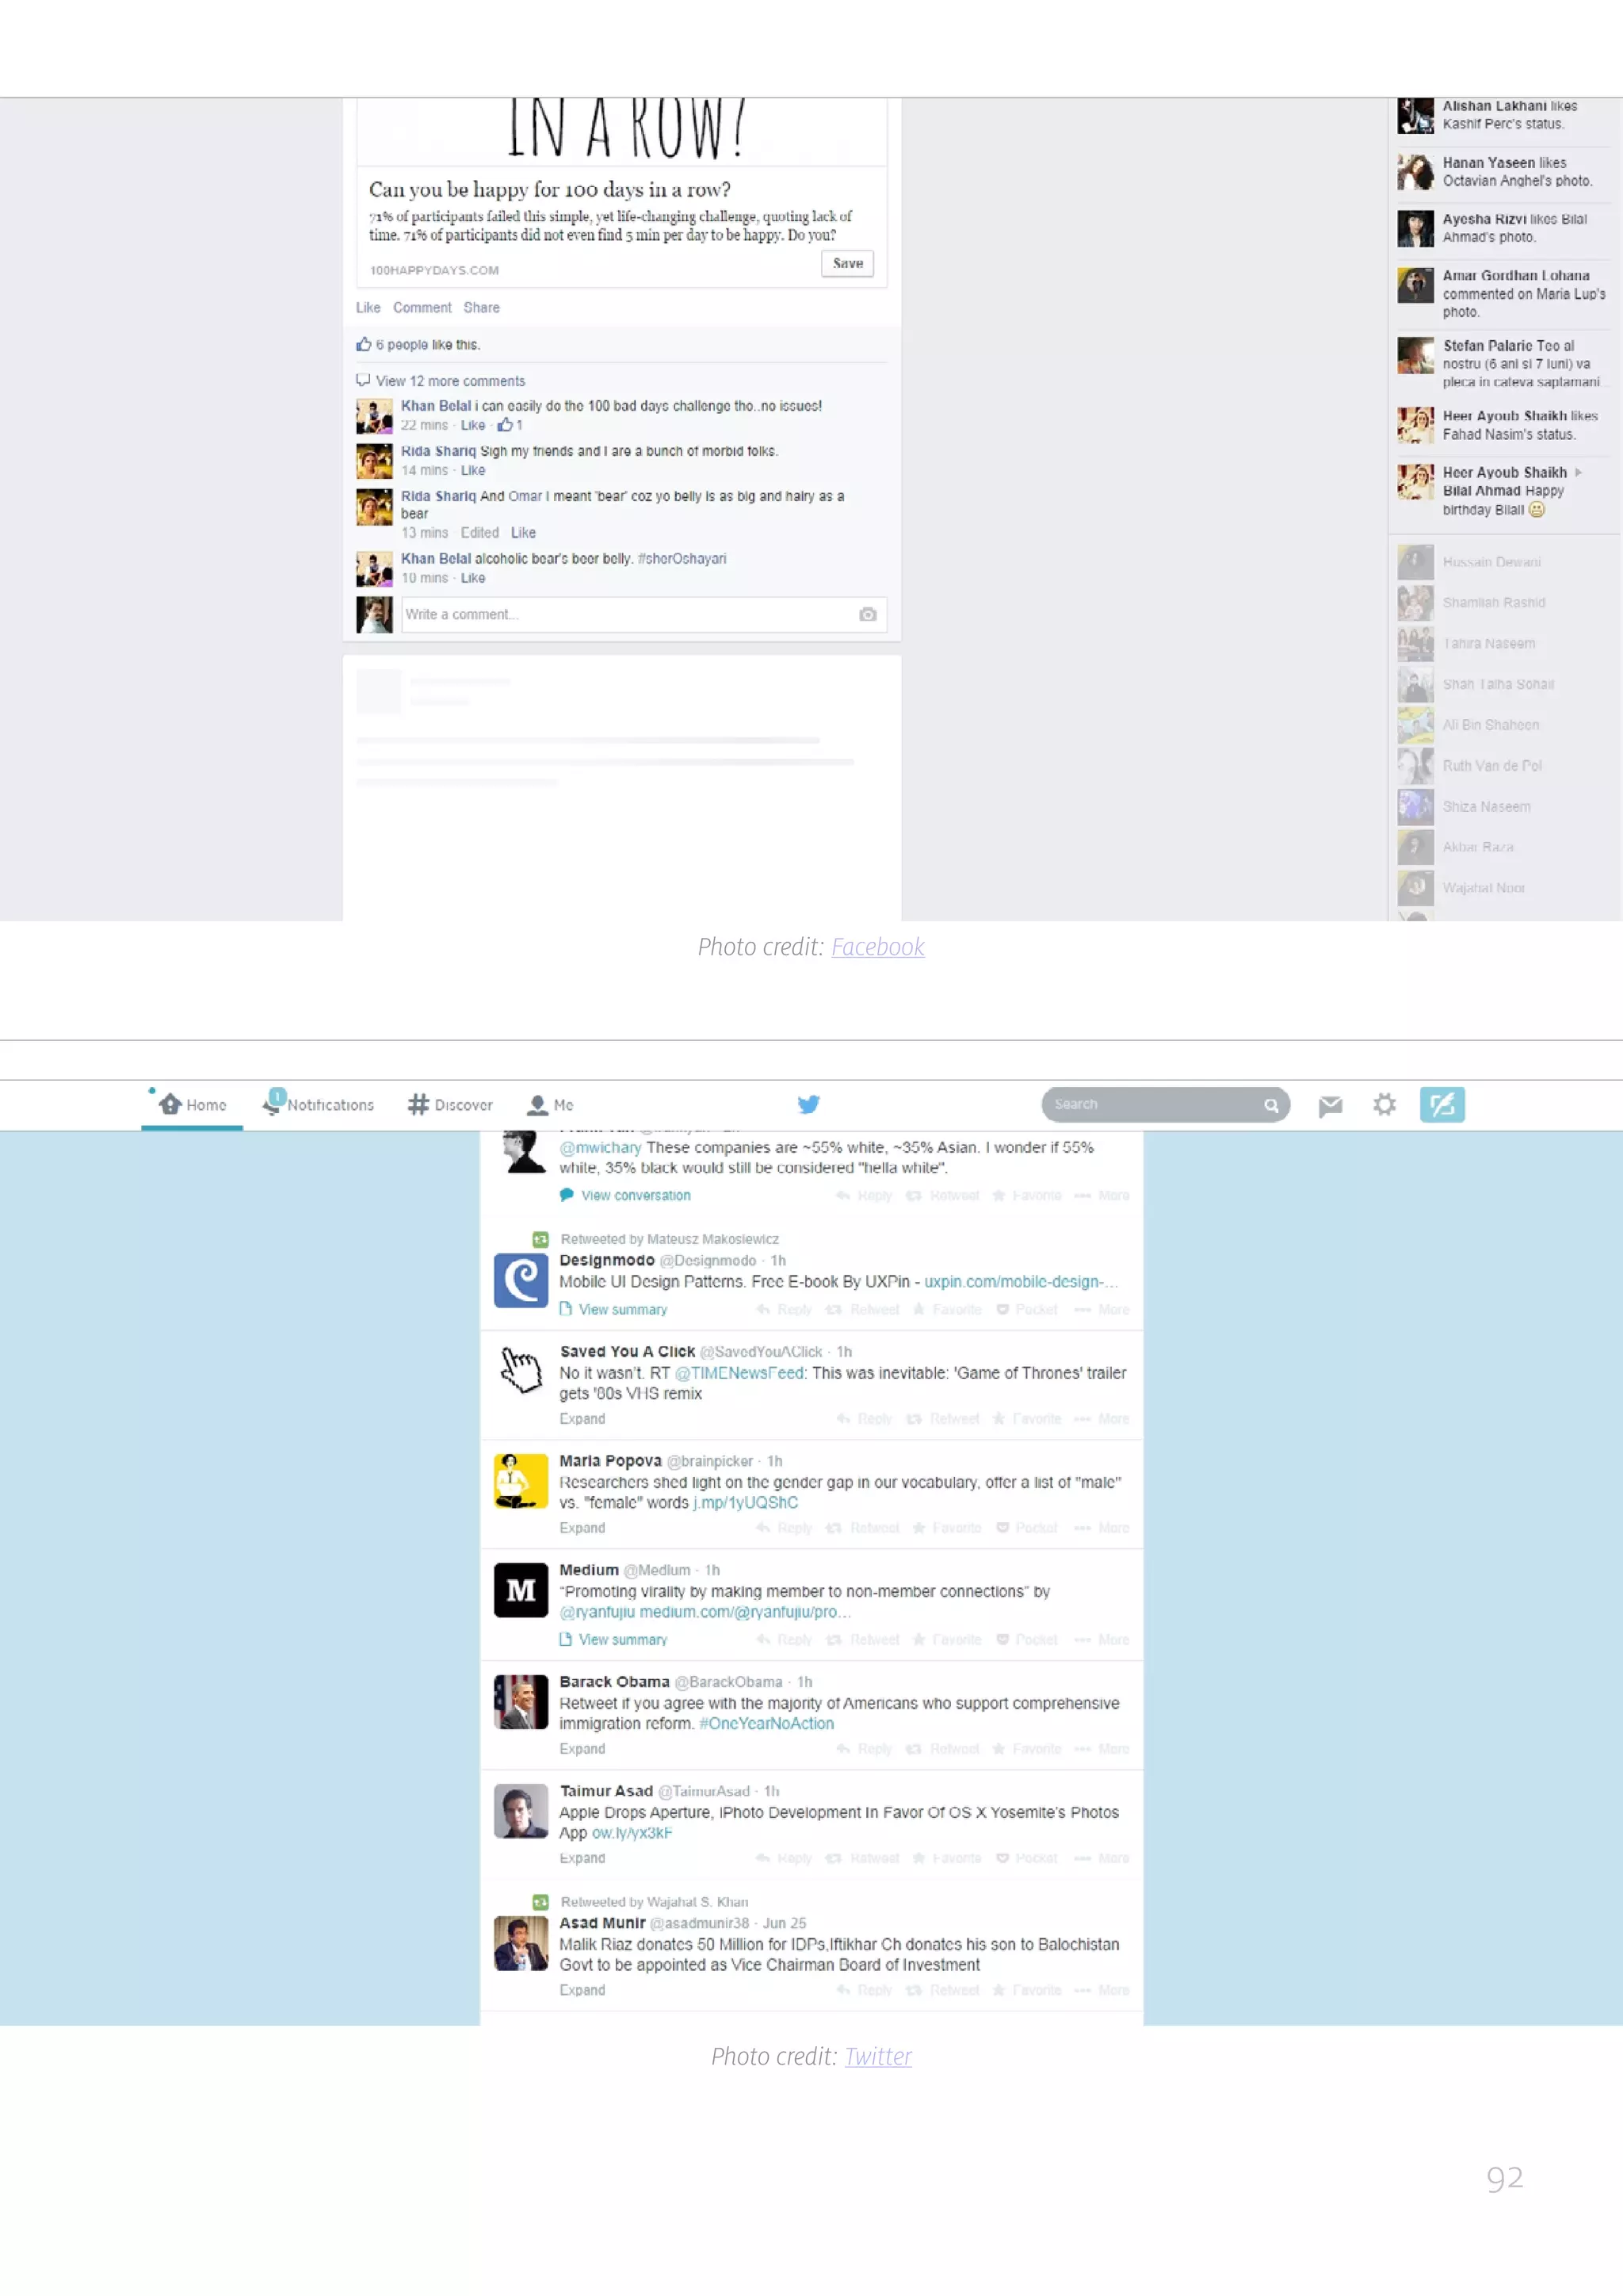Click the Twitter bird logo icon
This screenshot has width=1623, height=2296.
pos(808,1104)
